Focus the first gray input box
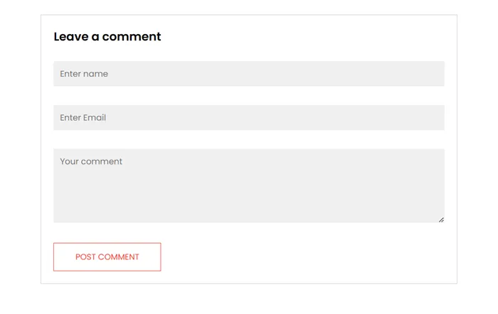This screenshot has height=314, width=498. [249, 74]
